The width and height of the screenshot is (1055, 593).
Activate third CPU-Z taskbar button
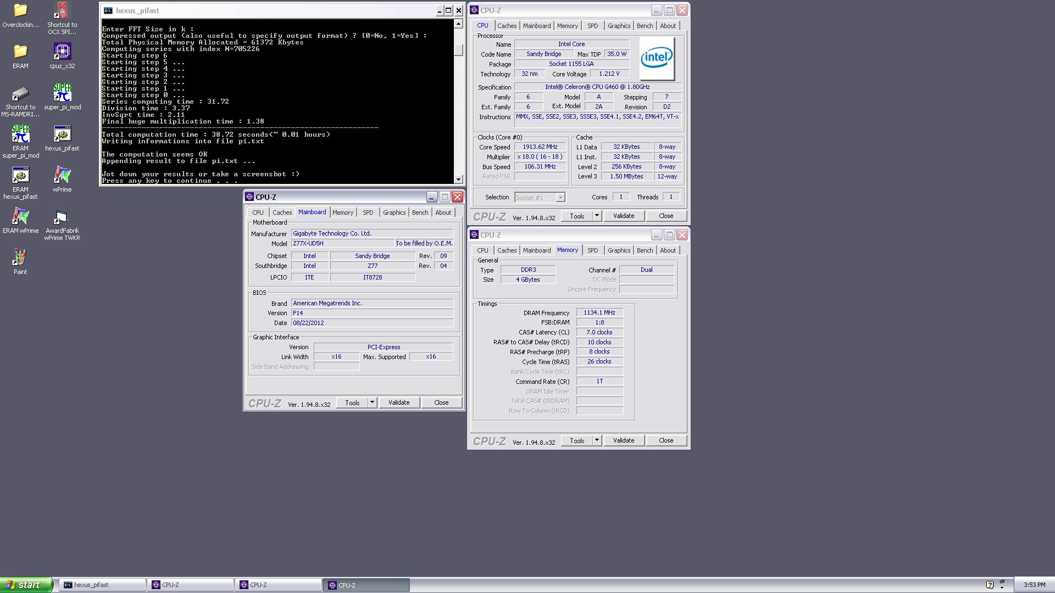[367, 585]
